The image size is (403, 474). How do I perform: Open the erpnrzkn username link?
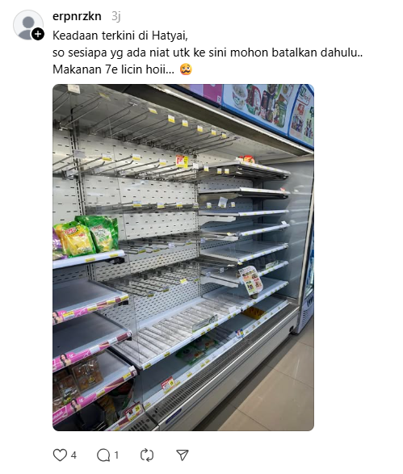[77, 16]
